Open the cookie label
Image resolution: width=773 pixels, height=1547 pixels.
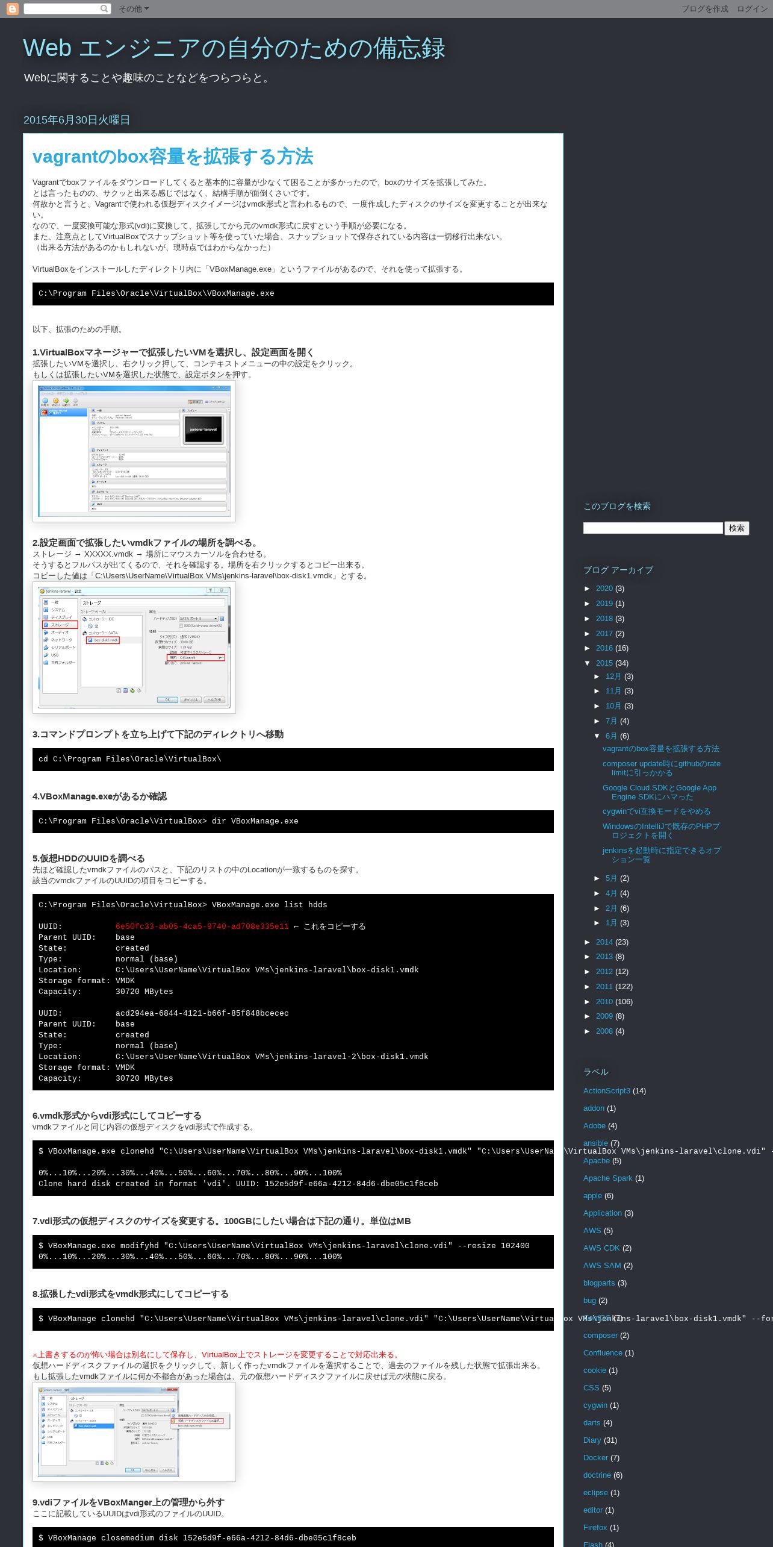(595, 1370)
